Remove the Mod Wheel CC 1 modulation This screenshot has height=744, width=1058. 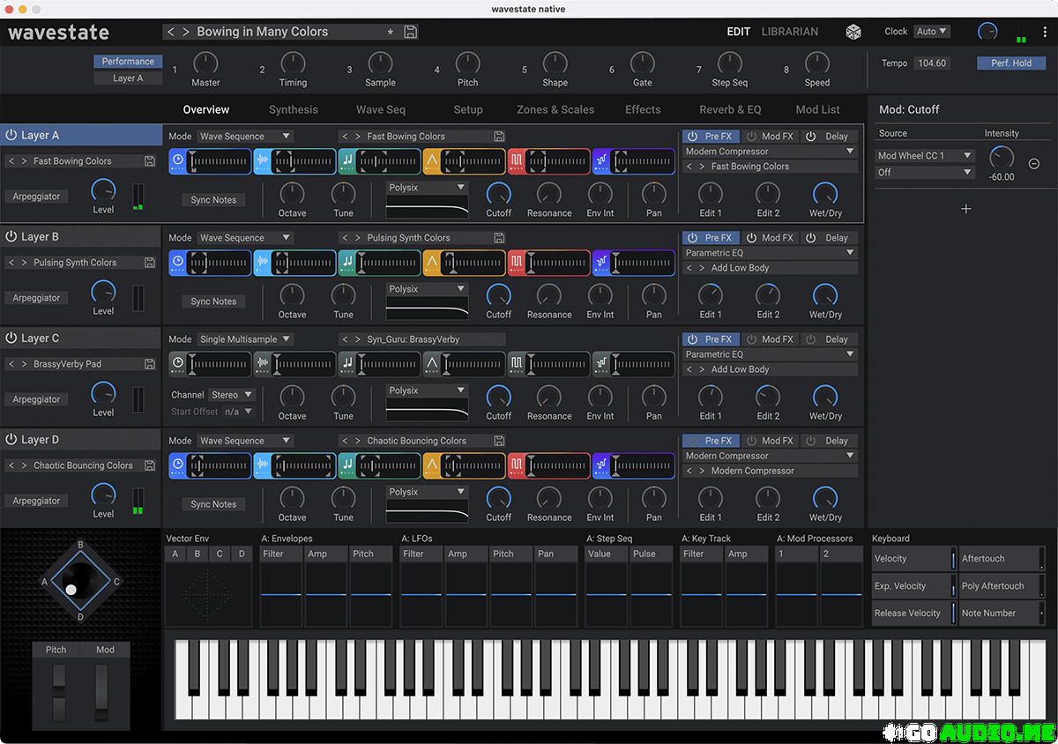1034,164
